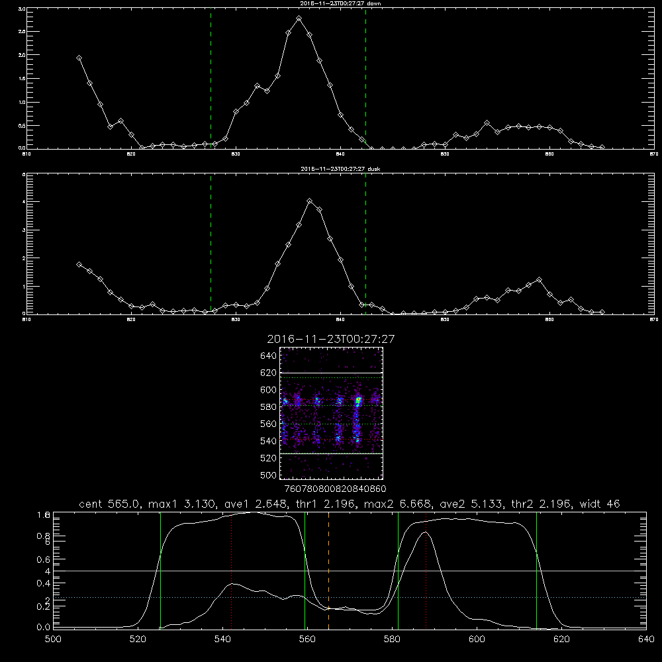Click the solid green vertical line near 581 in the bottom plot

pos(398,571)
